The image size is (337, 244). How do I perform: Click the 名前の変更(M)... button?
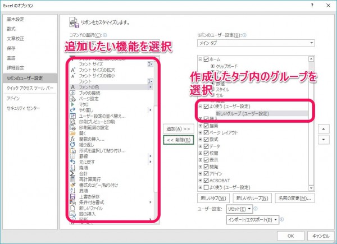point(295,198)
